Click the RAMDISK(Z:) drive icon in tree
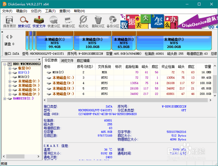 (x=10, y=99)
